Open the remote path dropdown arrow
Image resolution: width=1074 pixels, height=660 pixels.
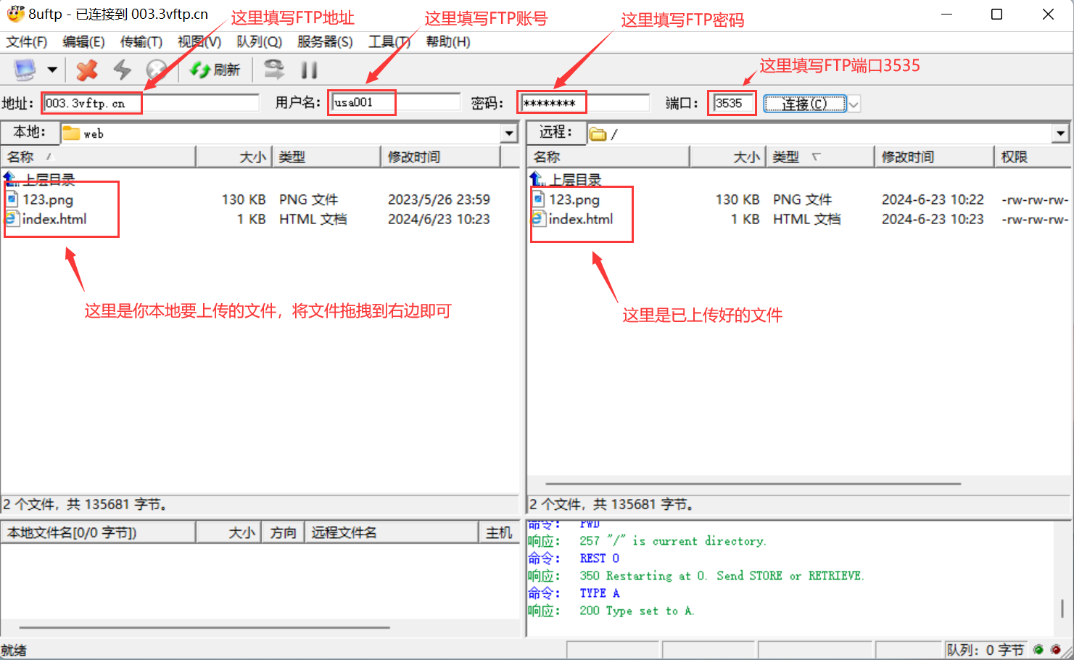1060,133
